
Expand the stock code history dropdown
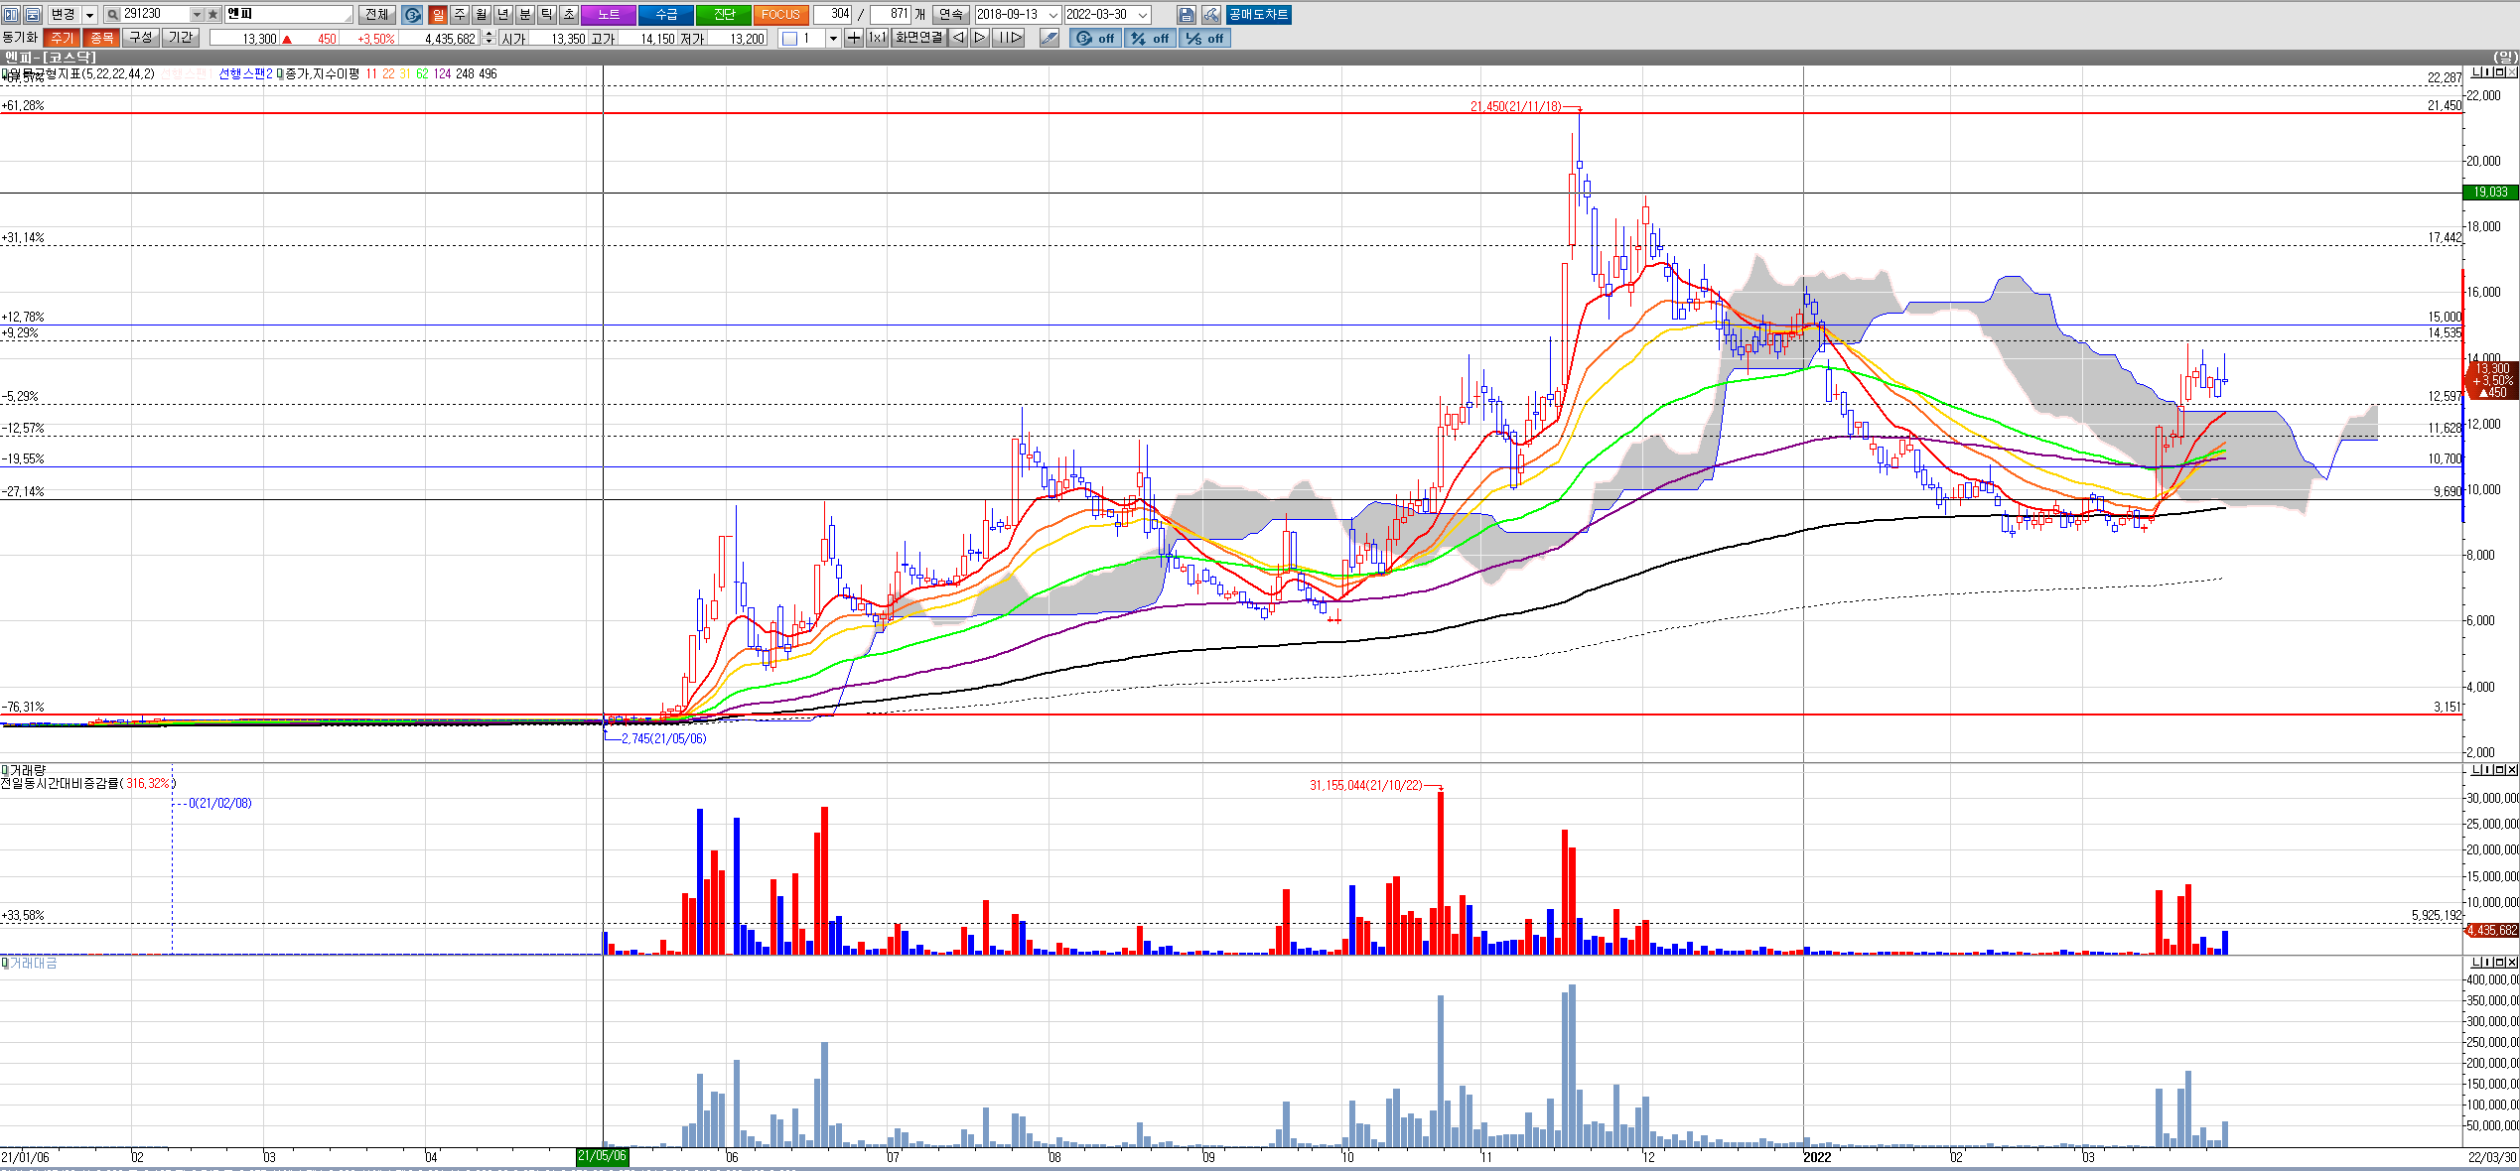[197, 14]
